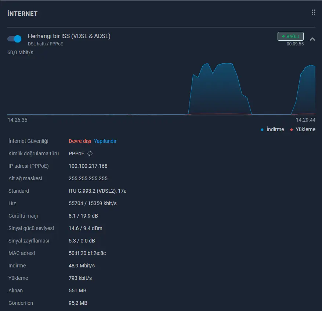The width and height of the screenshot is (322, 311).
Task: Click the PPPoE refresh arrows icon
Action: point(90,153)
